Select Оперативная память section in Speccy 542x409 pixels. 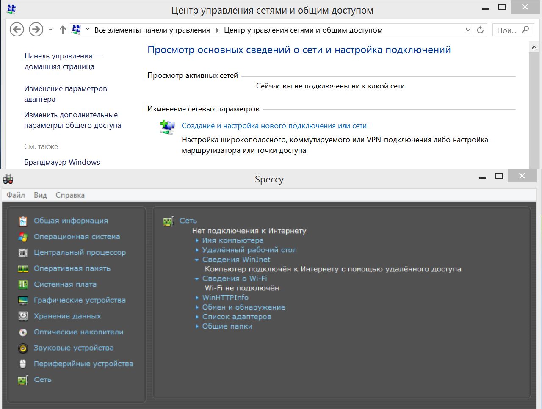pos(72,268)
